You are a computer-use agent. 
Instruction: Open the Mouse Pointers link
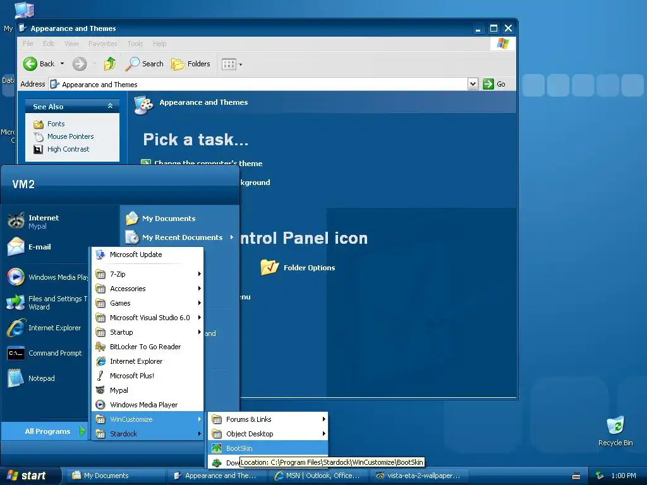[x=70, y=136]
